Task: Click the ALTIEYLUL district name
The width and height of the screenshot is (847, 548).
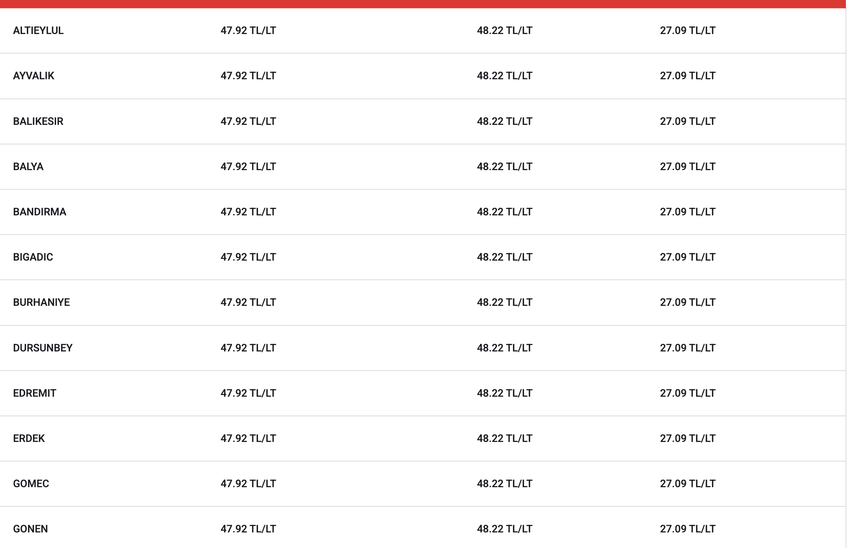Action: tap(38, 30)
